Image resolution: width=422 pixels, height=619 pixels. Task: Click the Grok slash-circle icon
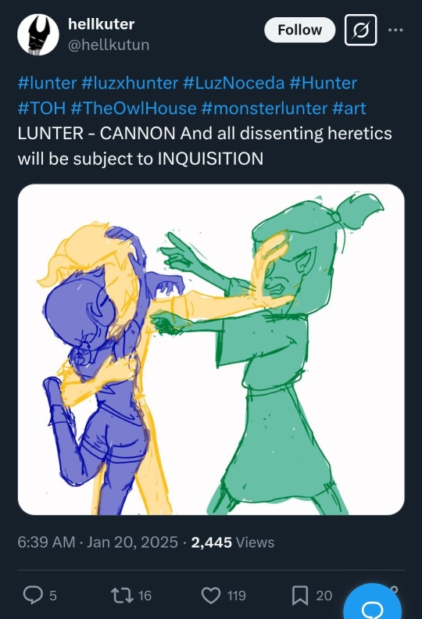tap(360, 30)
